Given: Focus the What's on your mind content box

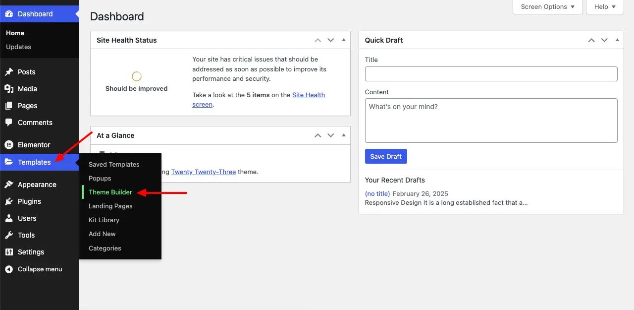Looking at the screenshot, I should coord(491,121).
